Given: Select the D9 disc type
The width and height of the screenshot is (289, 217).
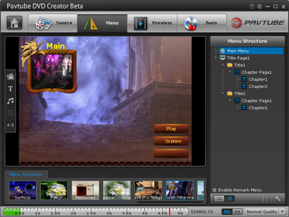Looking at the screenshot, I should [x=237, y=212].
